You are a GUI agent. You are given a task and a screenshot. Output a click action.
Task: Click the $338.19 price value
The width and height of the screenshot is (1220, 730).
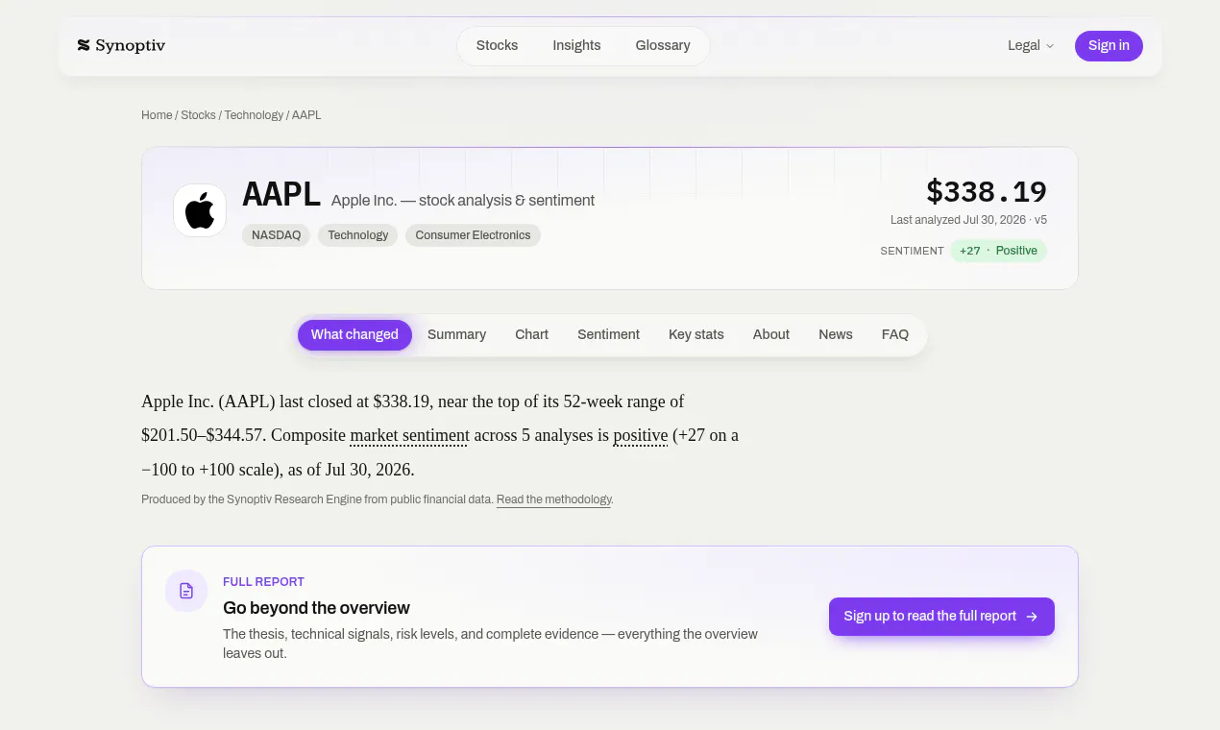pos(986,192)
